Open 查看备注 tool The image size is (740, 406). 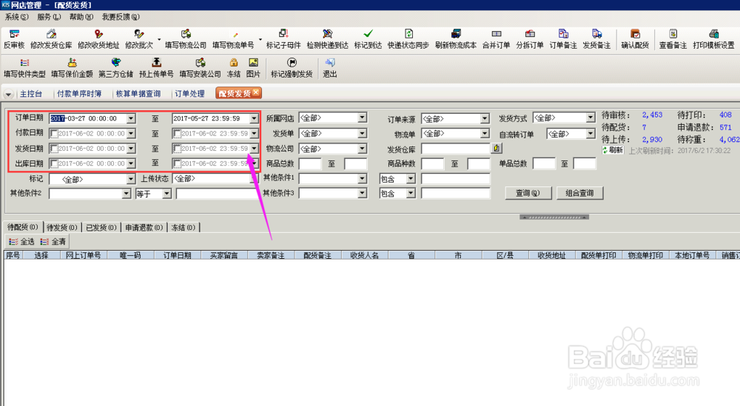click(x=673, y=39)
